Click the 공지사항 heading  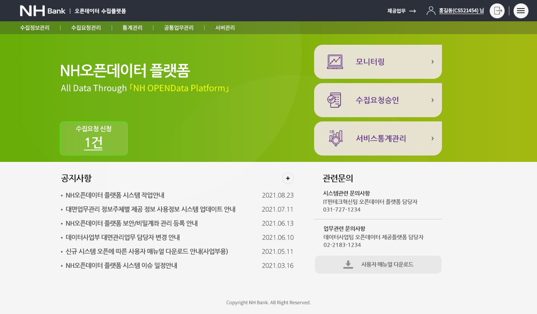point(76,178)
